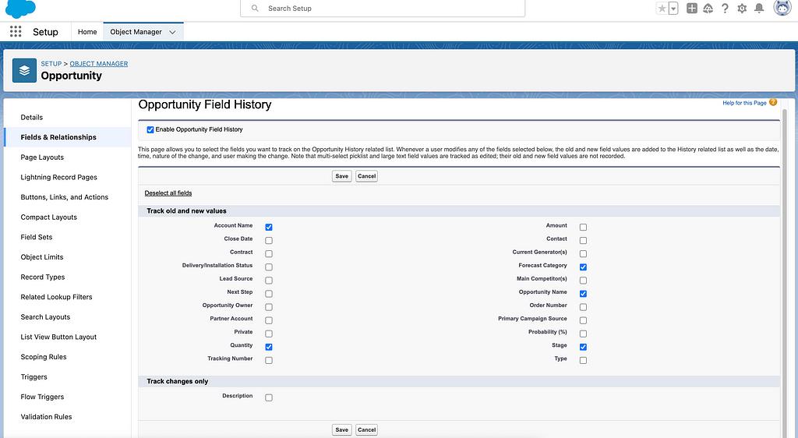Image resolution: width=798 pixels, height=438 pixels.
Task: Open the Setup gear icon
Action: 742,9
